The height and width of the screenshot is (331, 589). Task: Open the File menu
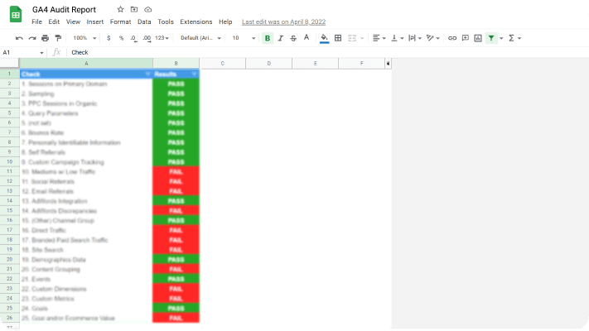pos(36,22)
